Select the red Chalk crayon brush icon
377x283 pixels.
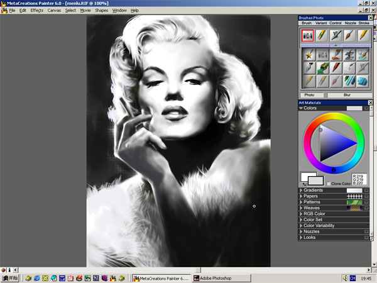click(x=336, y=68)
